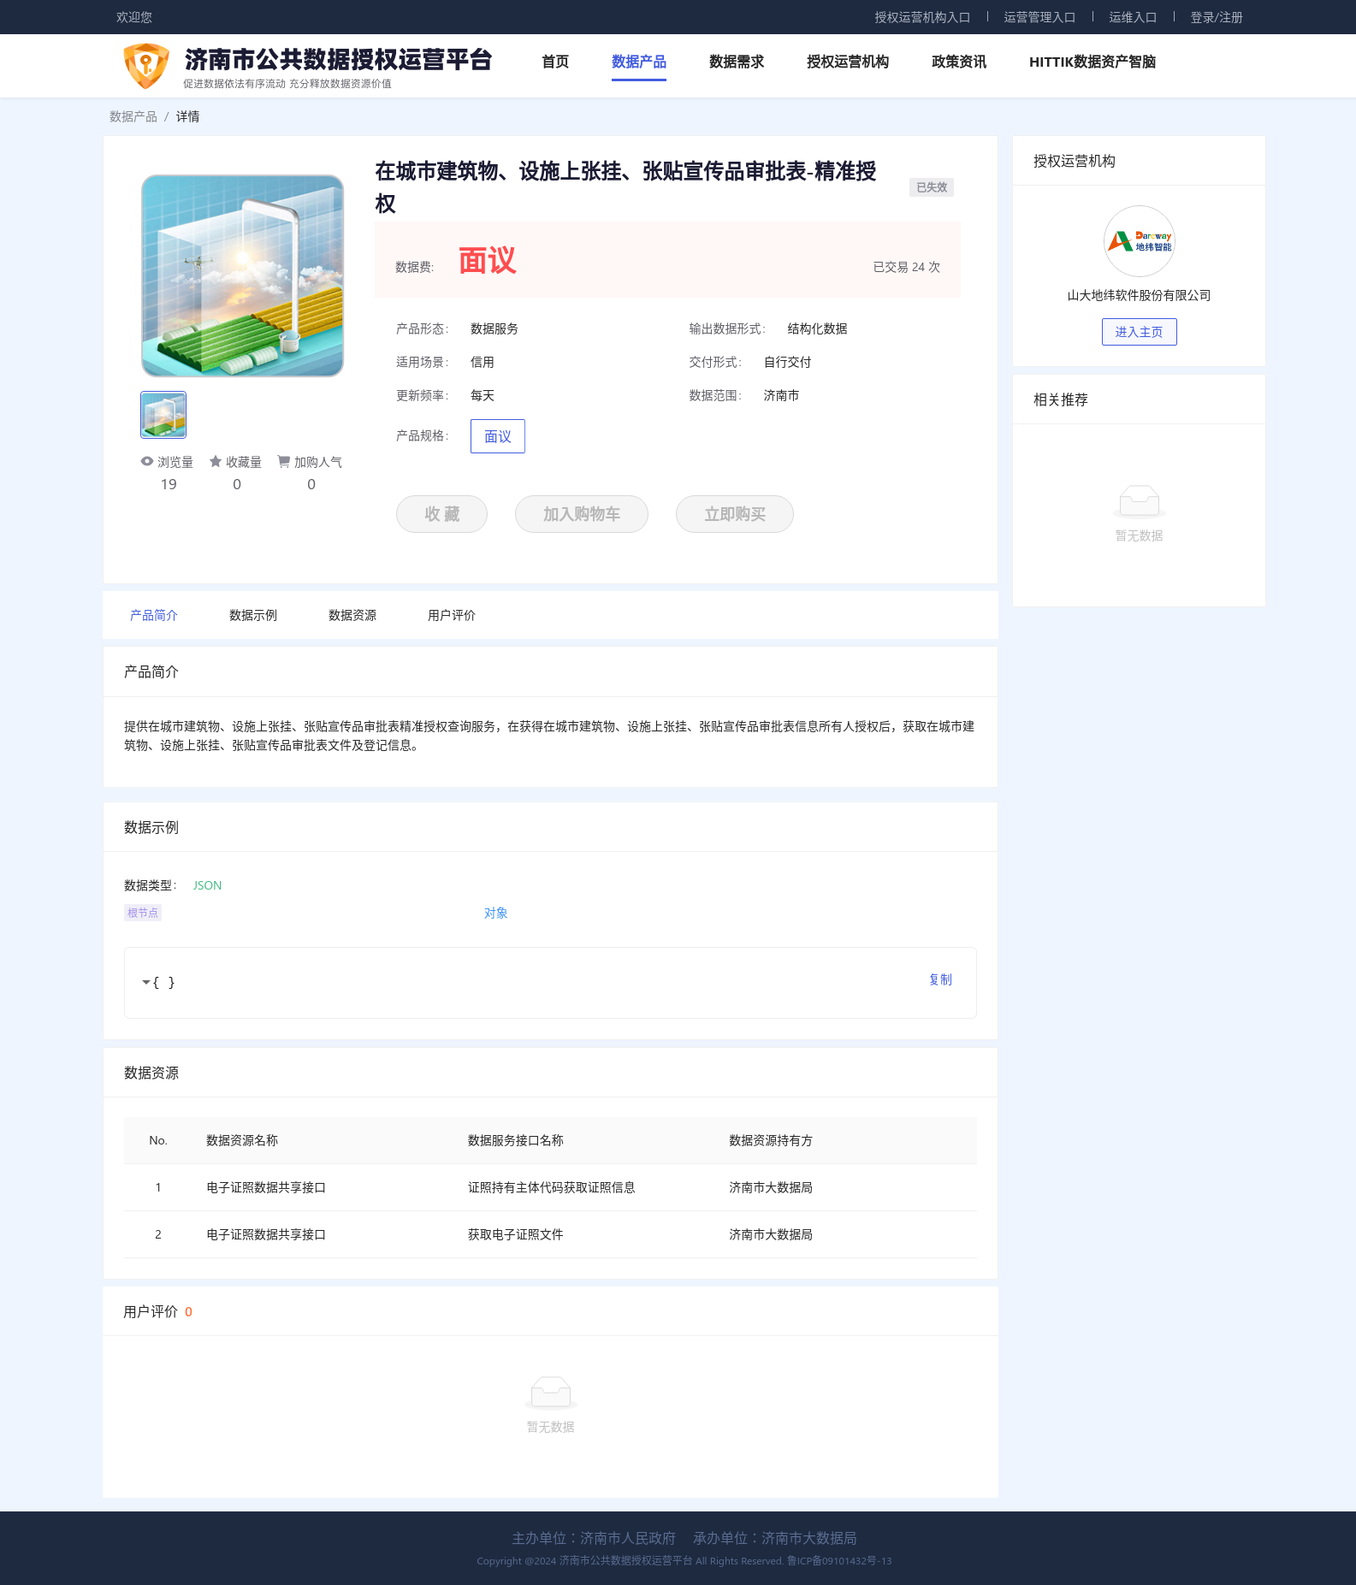Viewport: 1356px width, 1585px height.
Task: Click the empty-data icon under 用户评价
Action: (551, 1393)
